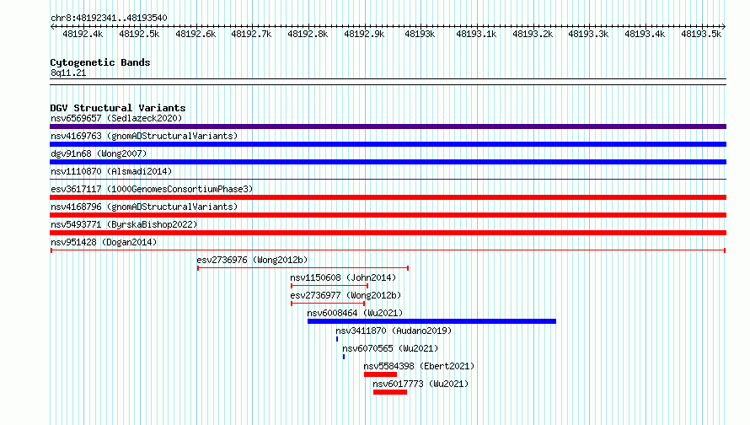Open the dgv91n68 (Wong2007) label
Viewport: 750px width, 425px height.
(99, 153)
